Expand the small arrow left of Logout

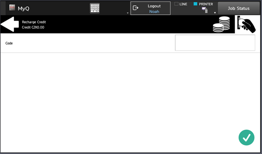[128, 13]
